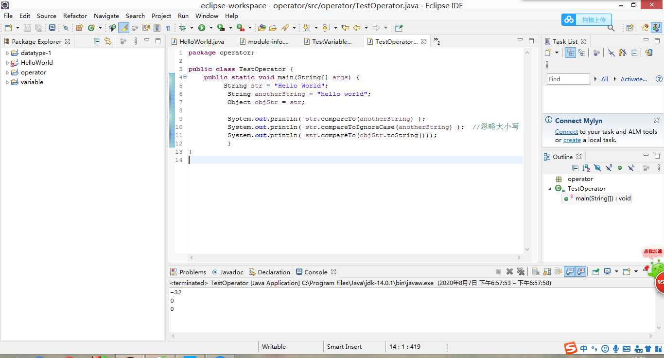Screen dimensions: 664x358
Task: Click the Save All toolbar icon
Action: 38,28
